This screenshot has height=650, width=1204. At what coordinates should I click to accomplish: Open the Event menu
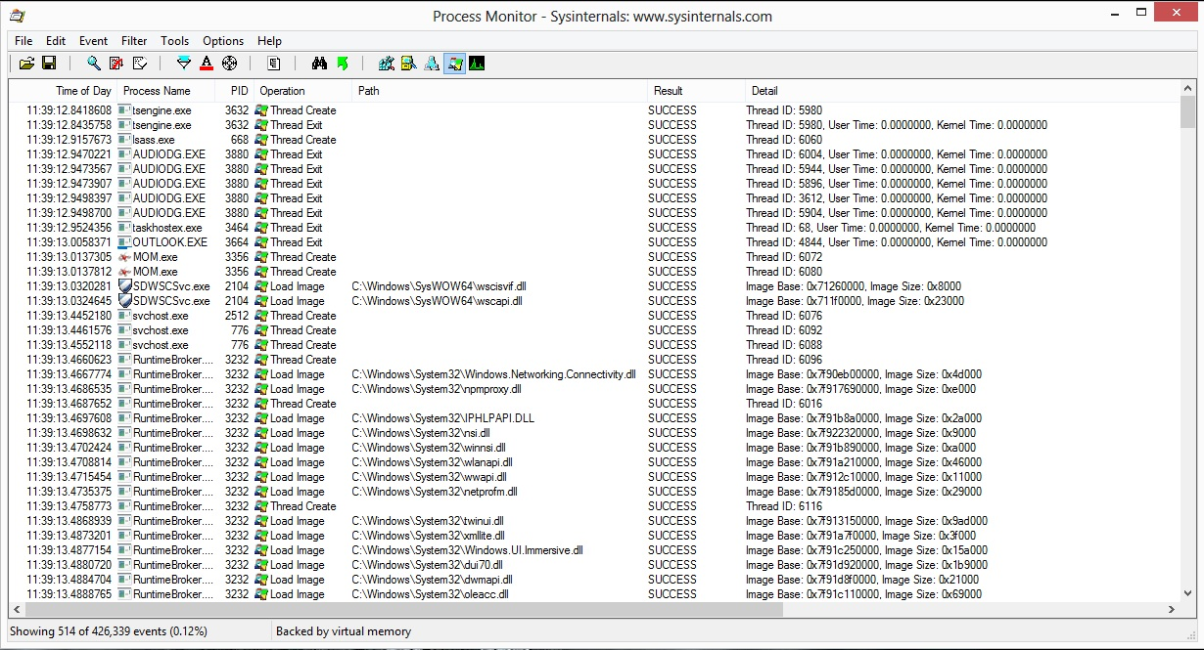(x=94, y=41)
